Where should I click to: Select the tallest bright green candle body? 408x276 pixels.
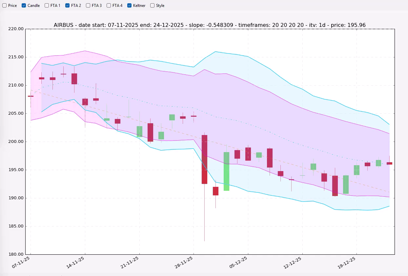point(226,171)
